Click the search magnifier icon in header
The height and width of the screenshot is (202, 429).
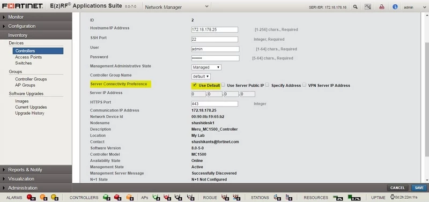(x=355, y=7)
